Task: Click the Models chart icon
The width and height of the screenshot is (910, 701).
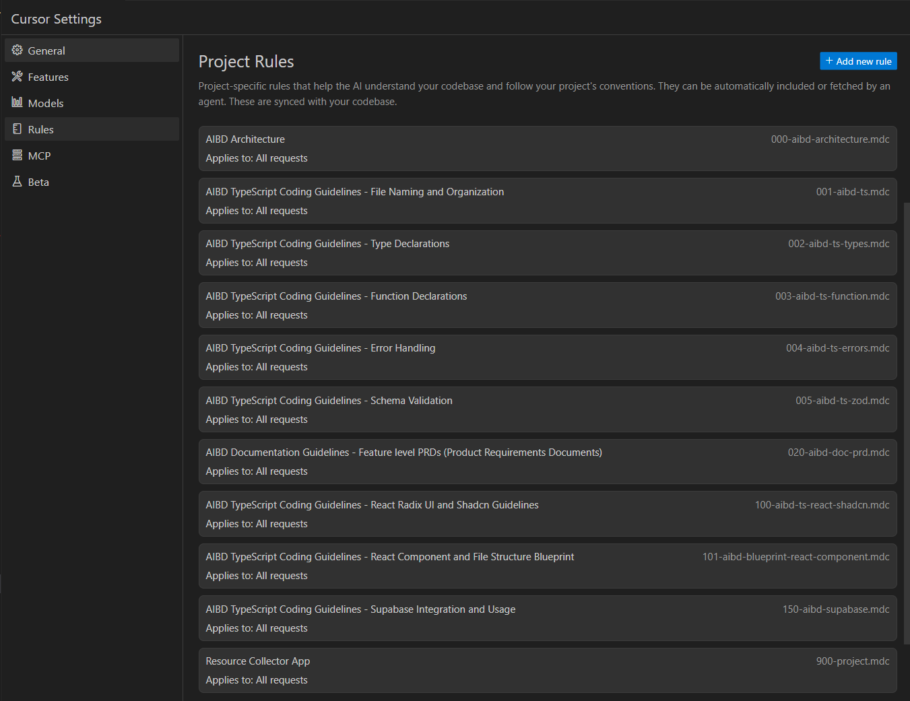Action: (x=18, y=102)
